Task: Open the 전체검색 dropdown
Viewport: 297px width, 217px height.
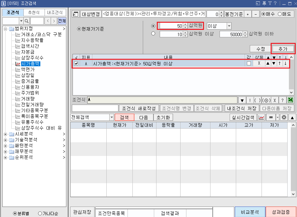Action: coord(111,117)
